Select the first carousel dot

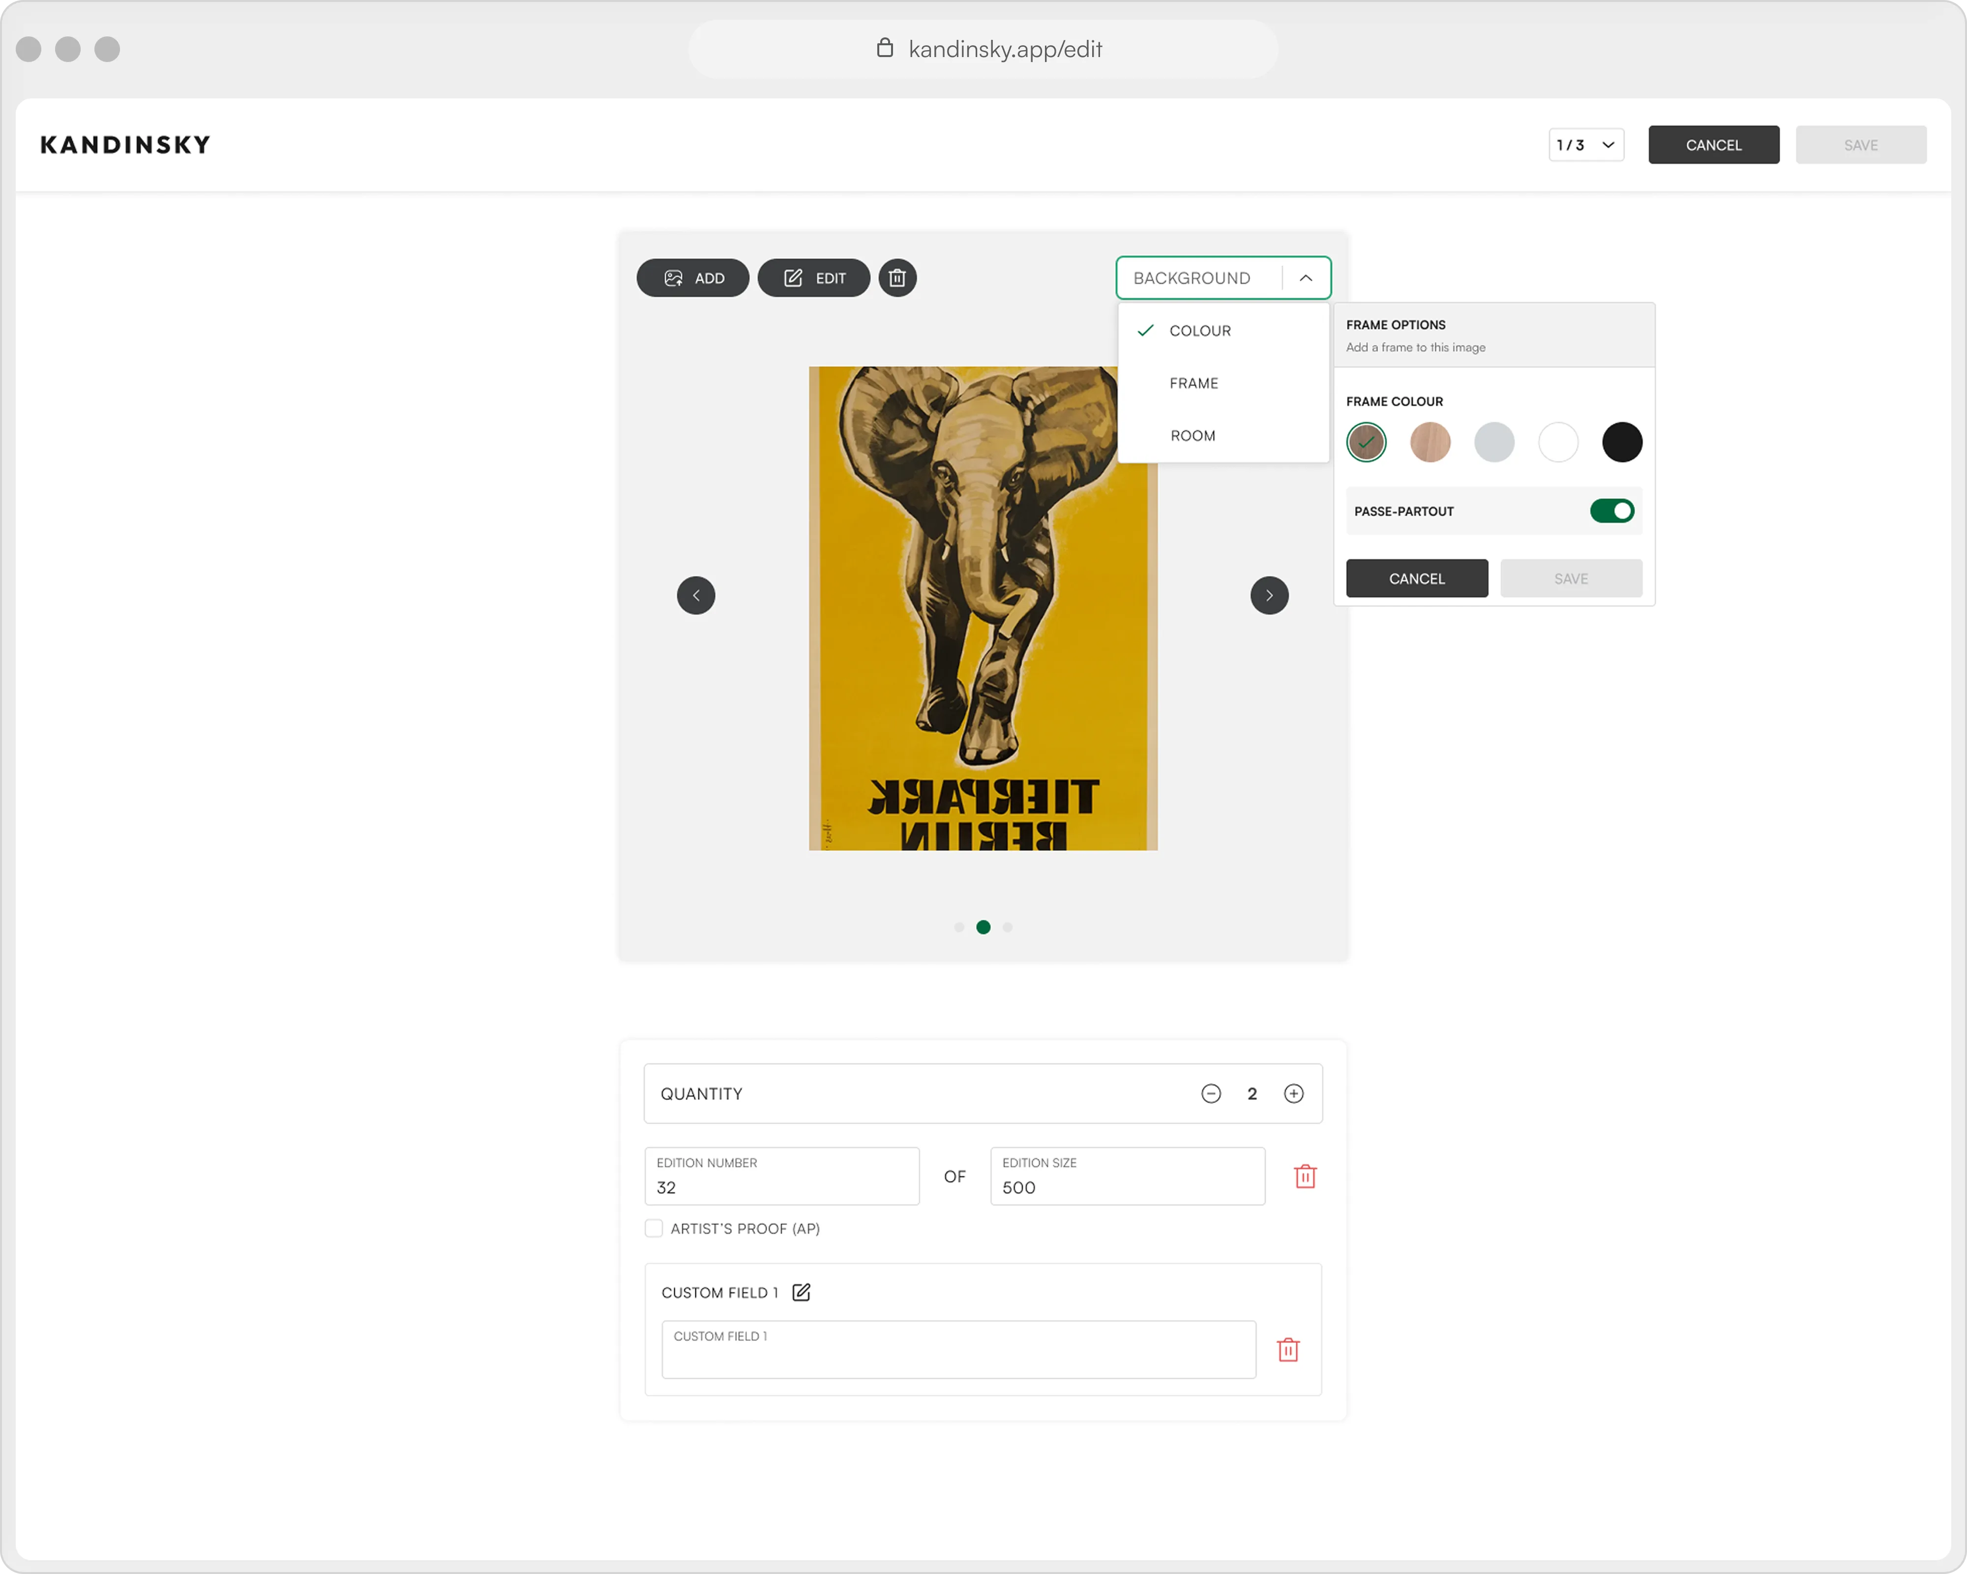(959, 927)
